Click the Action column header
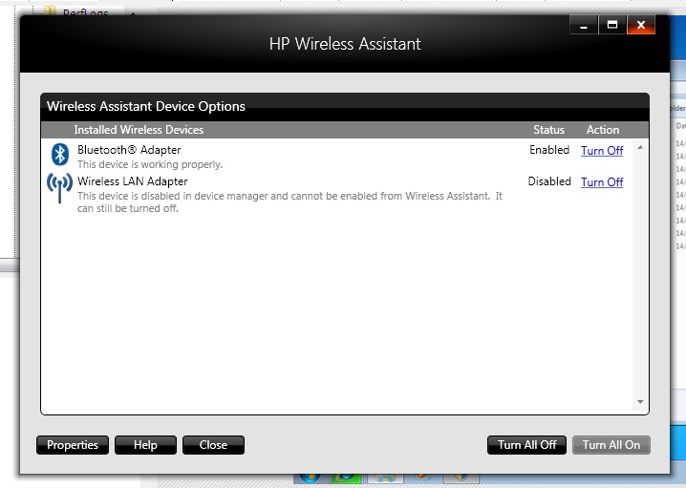The height and width of the screenshot is (488, 686). coord(603,130)
